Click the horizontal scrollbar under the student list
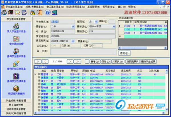Viewport: 171px width, 117px height. coord(99,113)
